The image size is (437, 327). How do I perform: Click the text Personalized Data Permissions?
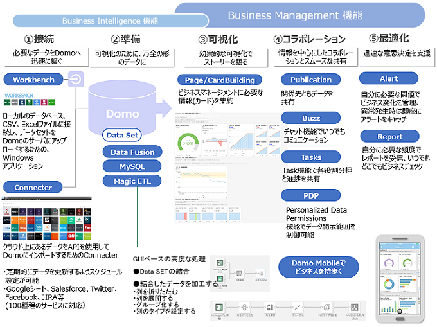click(x=316, y=214)
